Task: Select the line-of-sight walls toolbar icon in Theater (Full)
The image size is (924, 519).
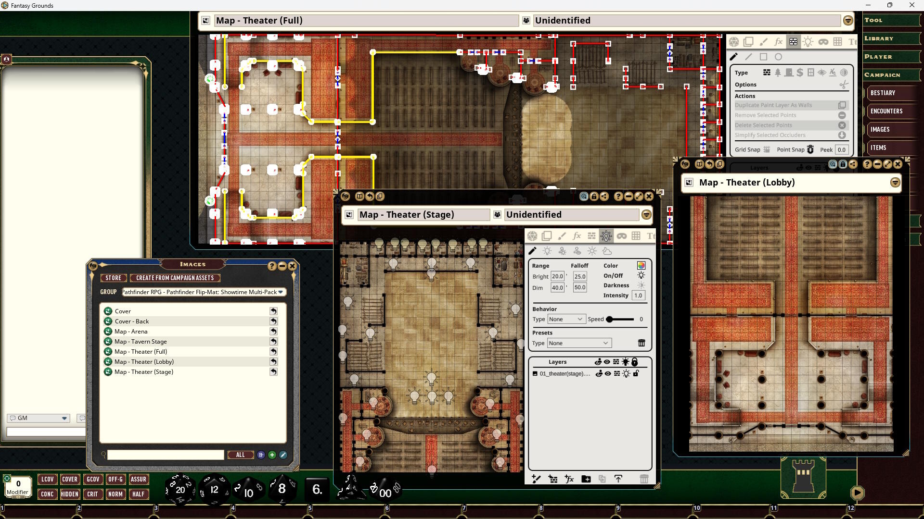Action: pos(793,42)
